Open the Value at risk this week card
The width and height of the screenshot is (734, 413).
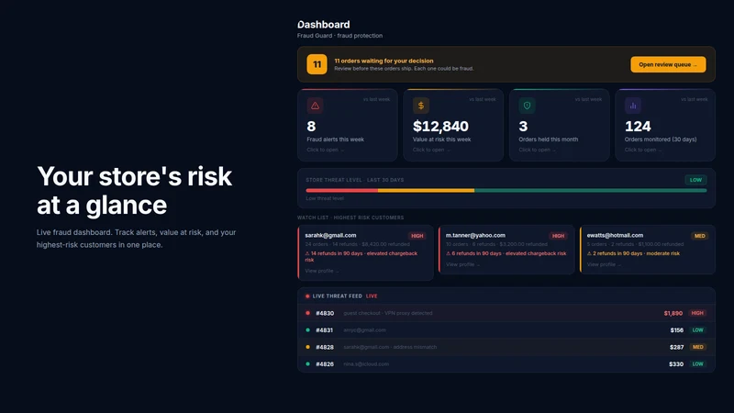pyautogui.click(x=453, y=125)
